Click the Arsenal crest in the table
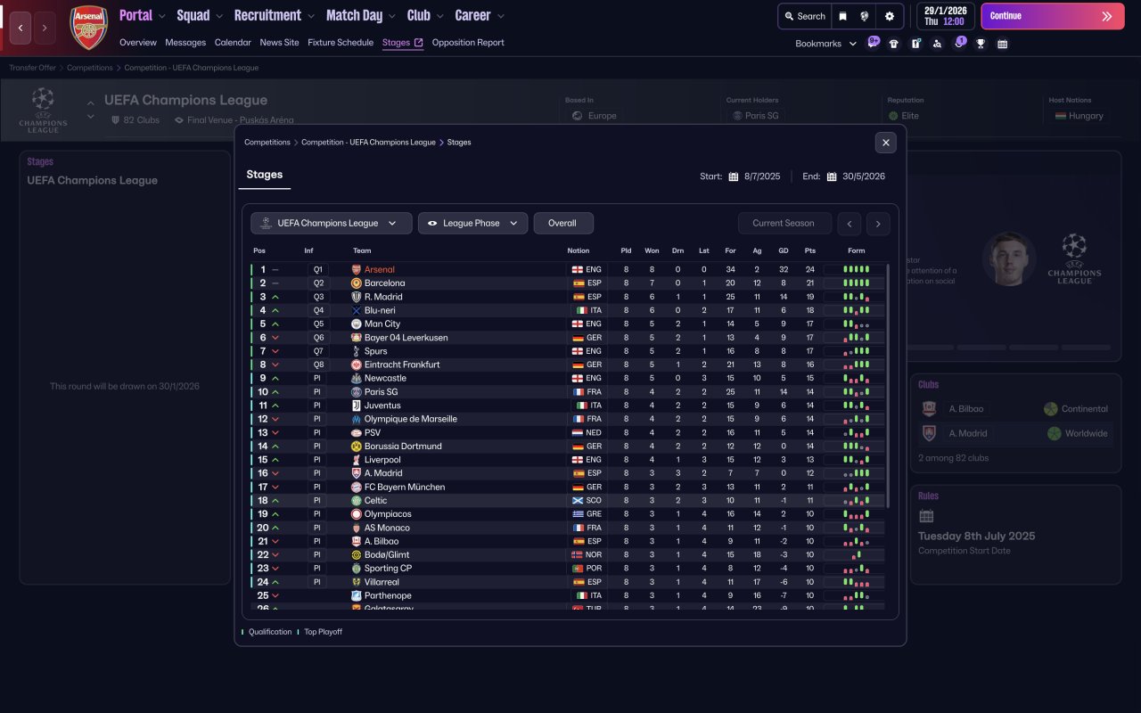 pyautogui.click(x=357, y=269)
